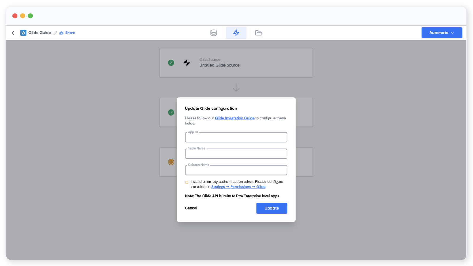
Task: Click the green checkmark on Data Source step
Action: point(171,63)
